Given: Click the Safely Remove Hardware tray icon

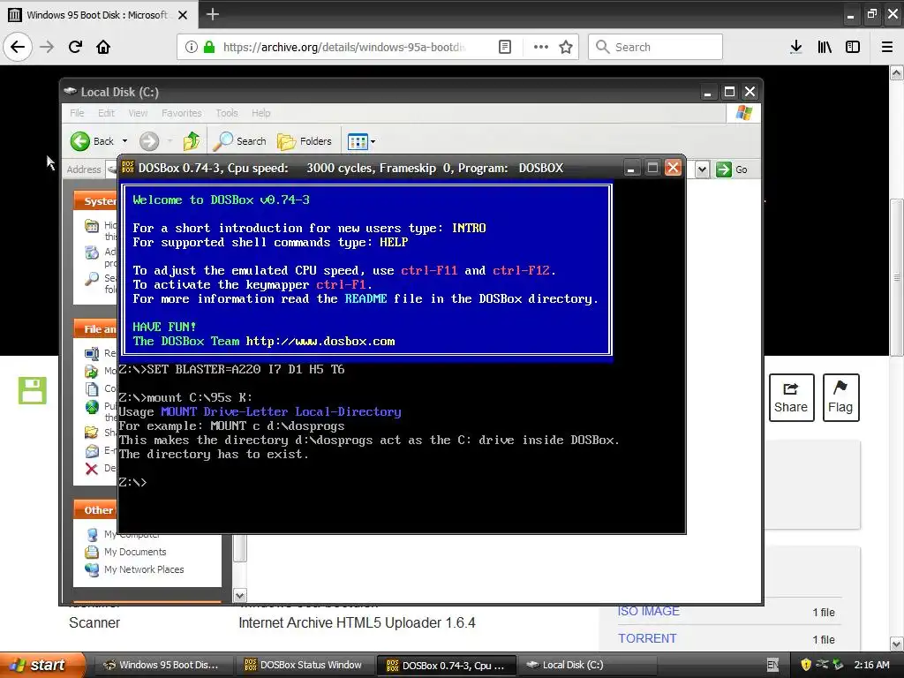Looking at the screenshot, I should coord(838,665).
